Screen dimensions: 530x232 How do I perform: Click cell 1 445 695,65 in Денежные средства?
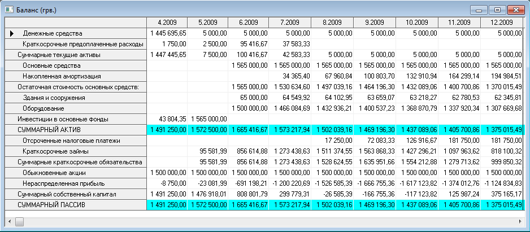(x=167, y=33)
